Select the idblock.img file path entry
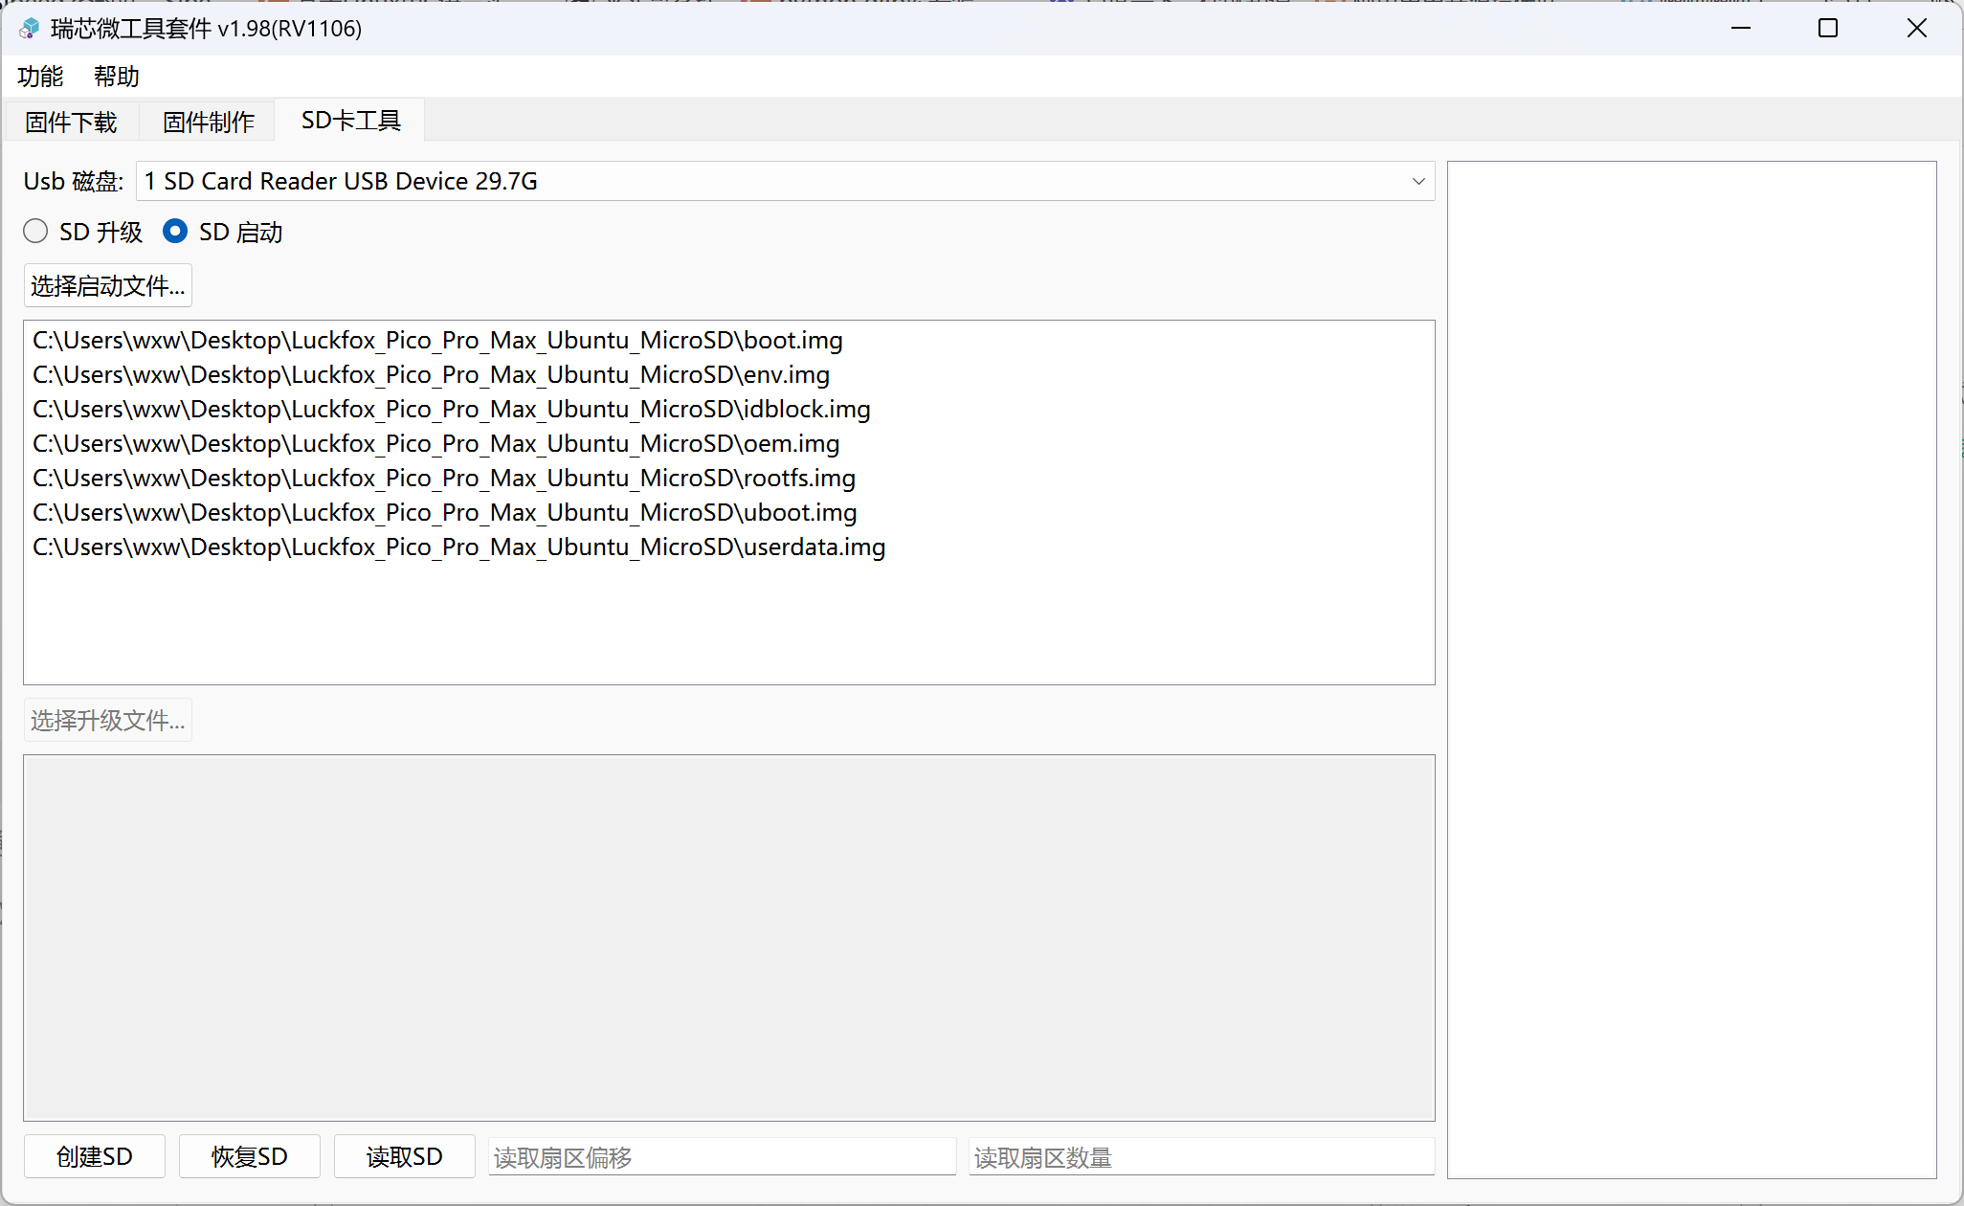This screenshot has width=1964, height=1206. (x=452, y=410)
